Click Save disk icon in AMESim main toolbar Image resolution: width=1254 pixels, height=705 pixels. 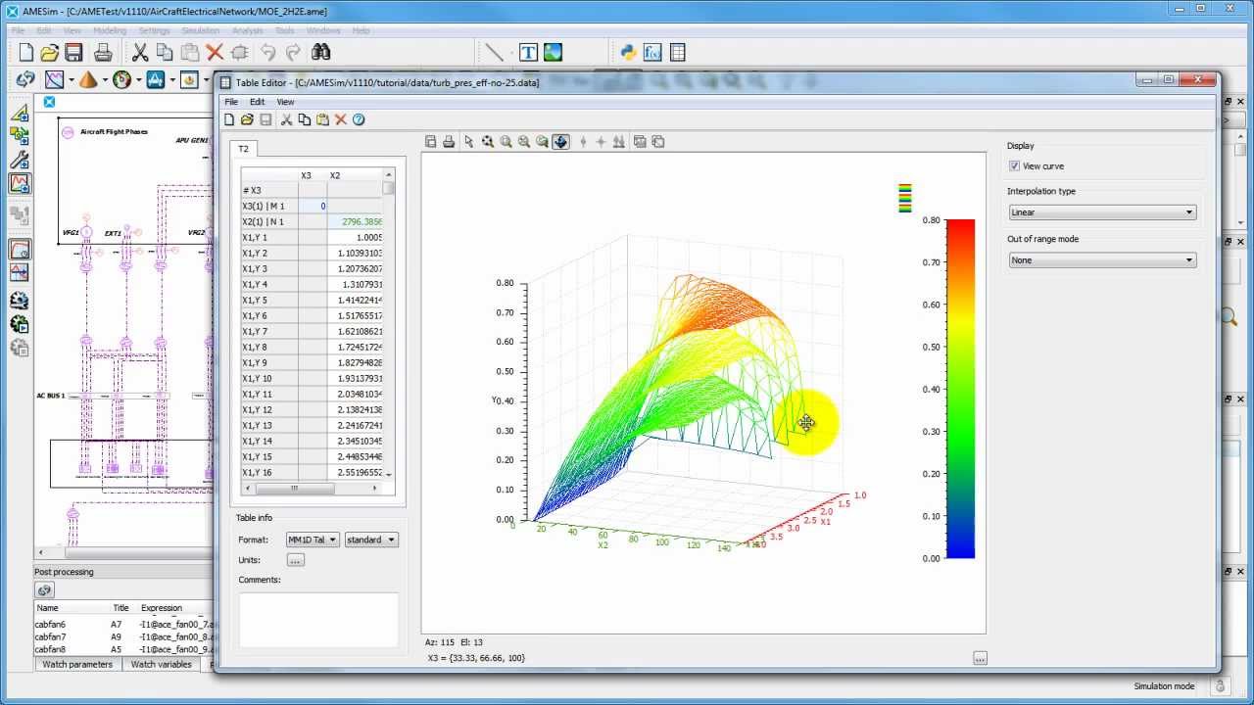coord(73,53)
